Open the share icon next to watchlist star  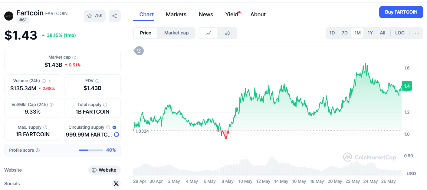click(x=115, y=16)
